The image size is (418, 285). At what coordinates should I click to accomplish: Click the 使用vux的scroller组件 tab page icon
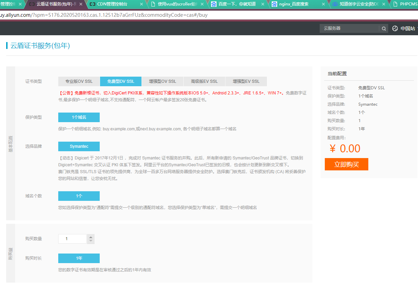[153, 4]
